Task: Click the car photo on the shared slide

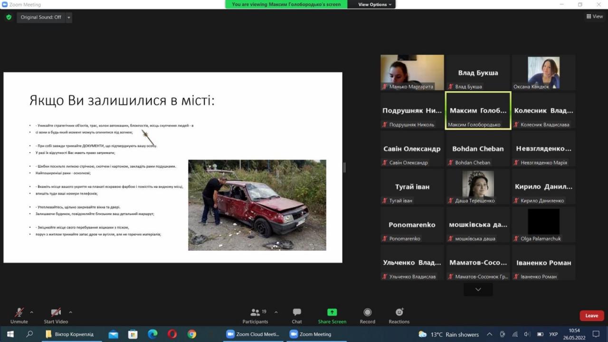Action: (257, 205)
